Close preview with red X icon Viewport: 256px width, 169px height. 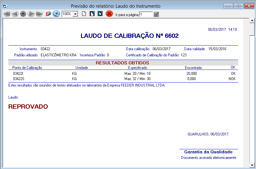click(x=109, y=14)
